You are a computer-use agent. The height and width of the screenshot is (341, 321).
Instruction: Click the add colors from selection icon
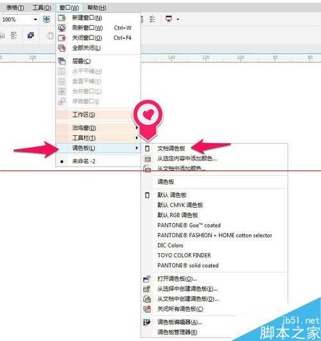[x=148, y=159]
